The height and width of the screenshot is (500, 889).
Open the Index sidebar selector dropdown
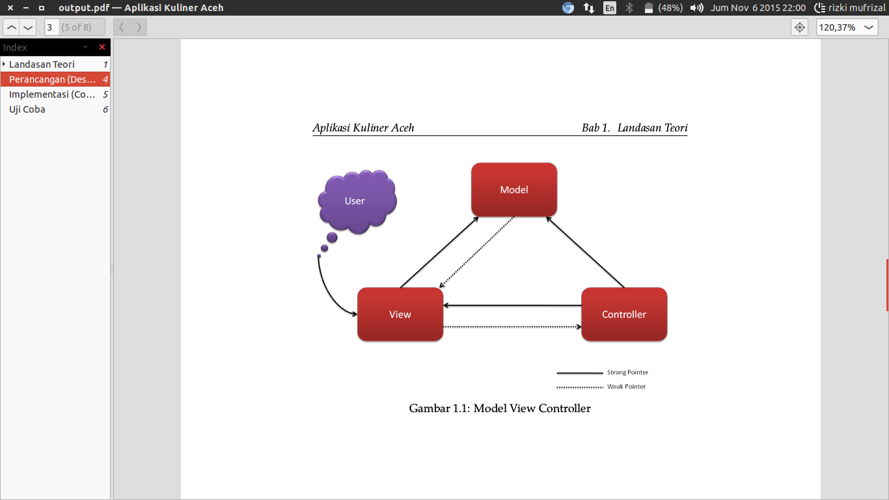pyautogui.click(x=85, y=48)
